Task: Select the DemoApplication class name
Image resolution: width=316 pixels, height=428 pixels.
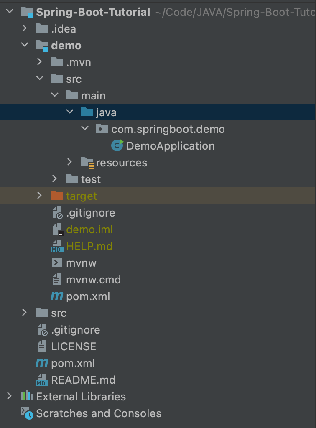Action: tap(171, 146)
